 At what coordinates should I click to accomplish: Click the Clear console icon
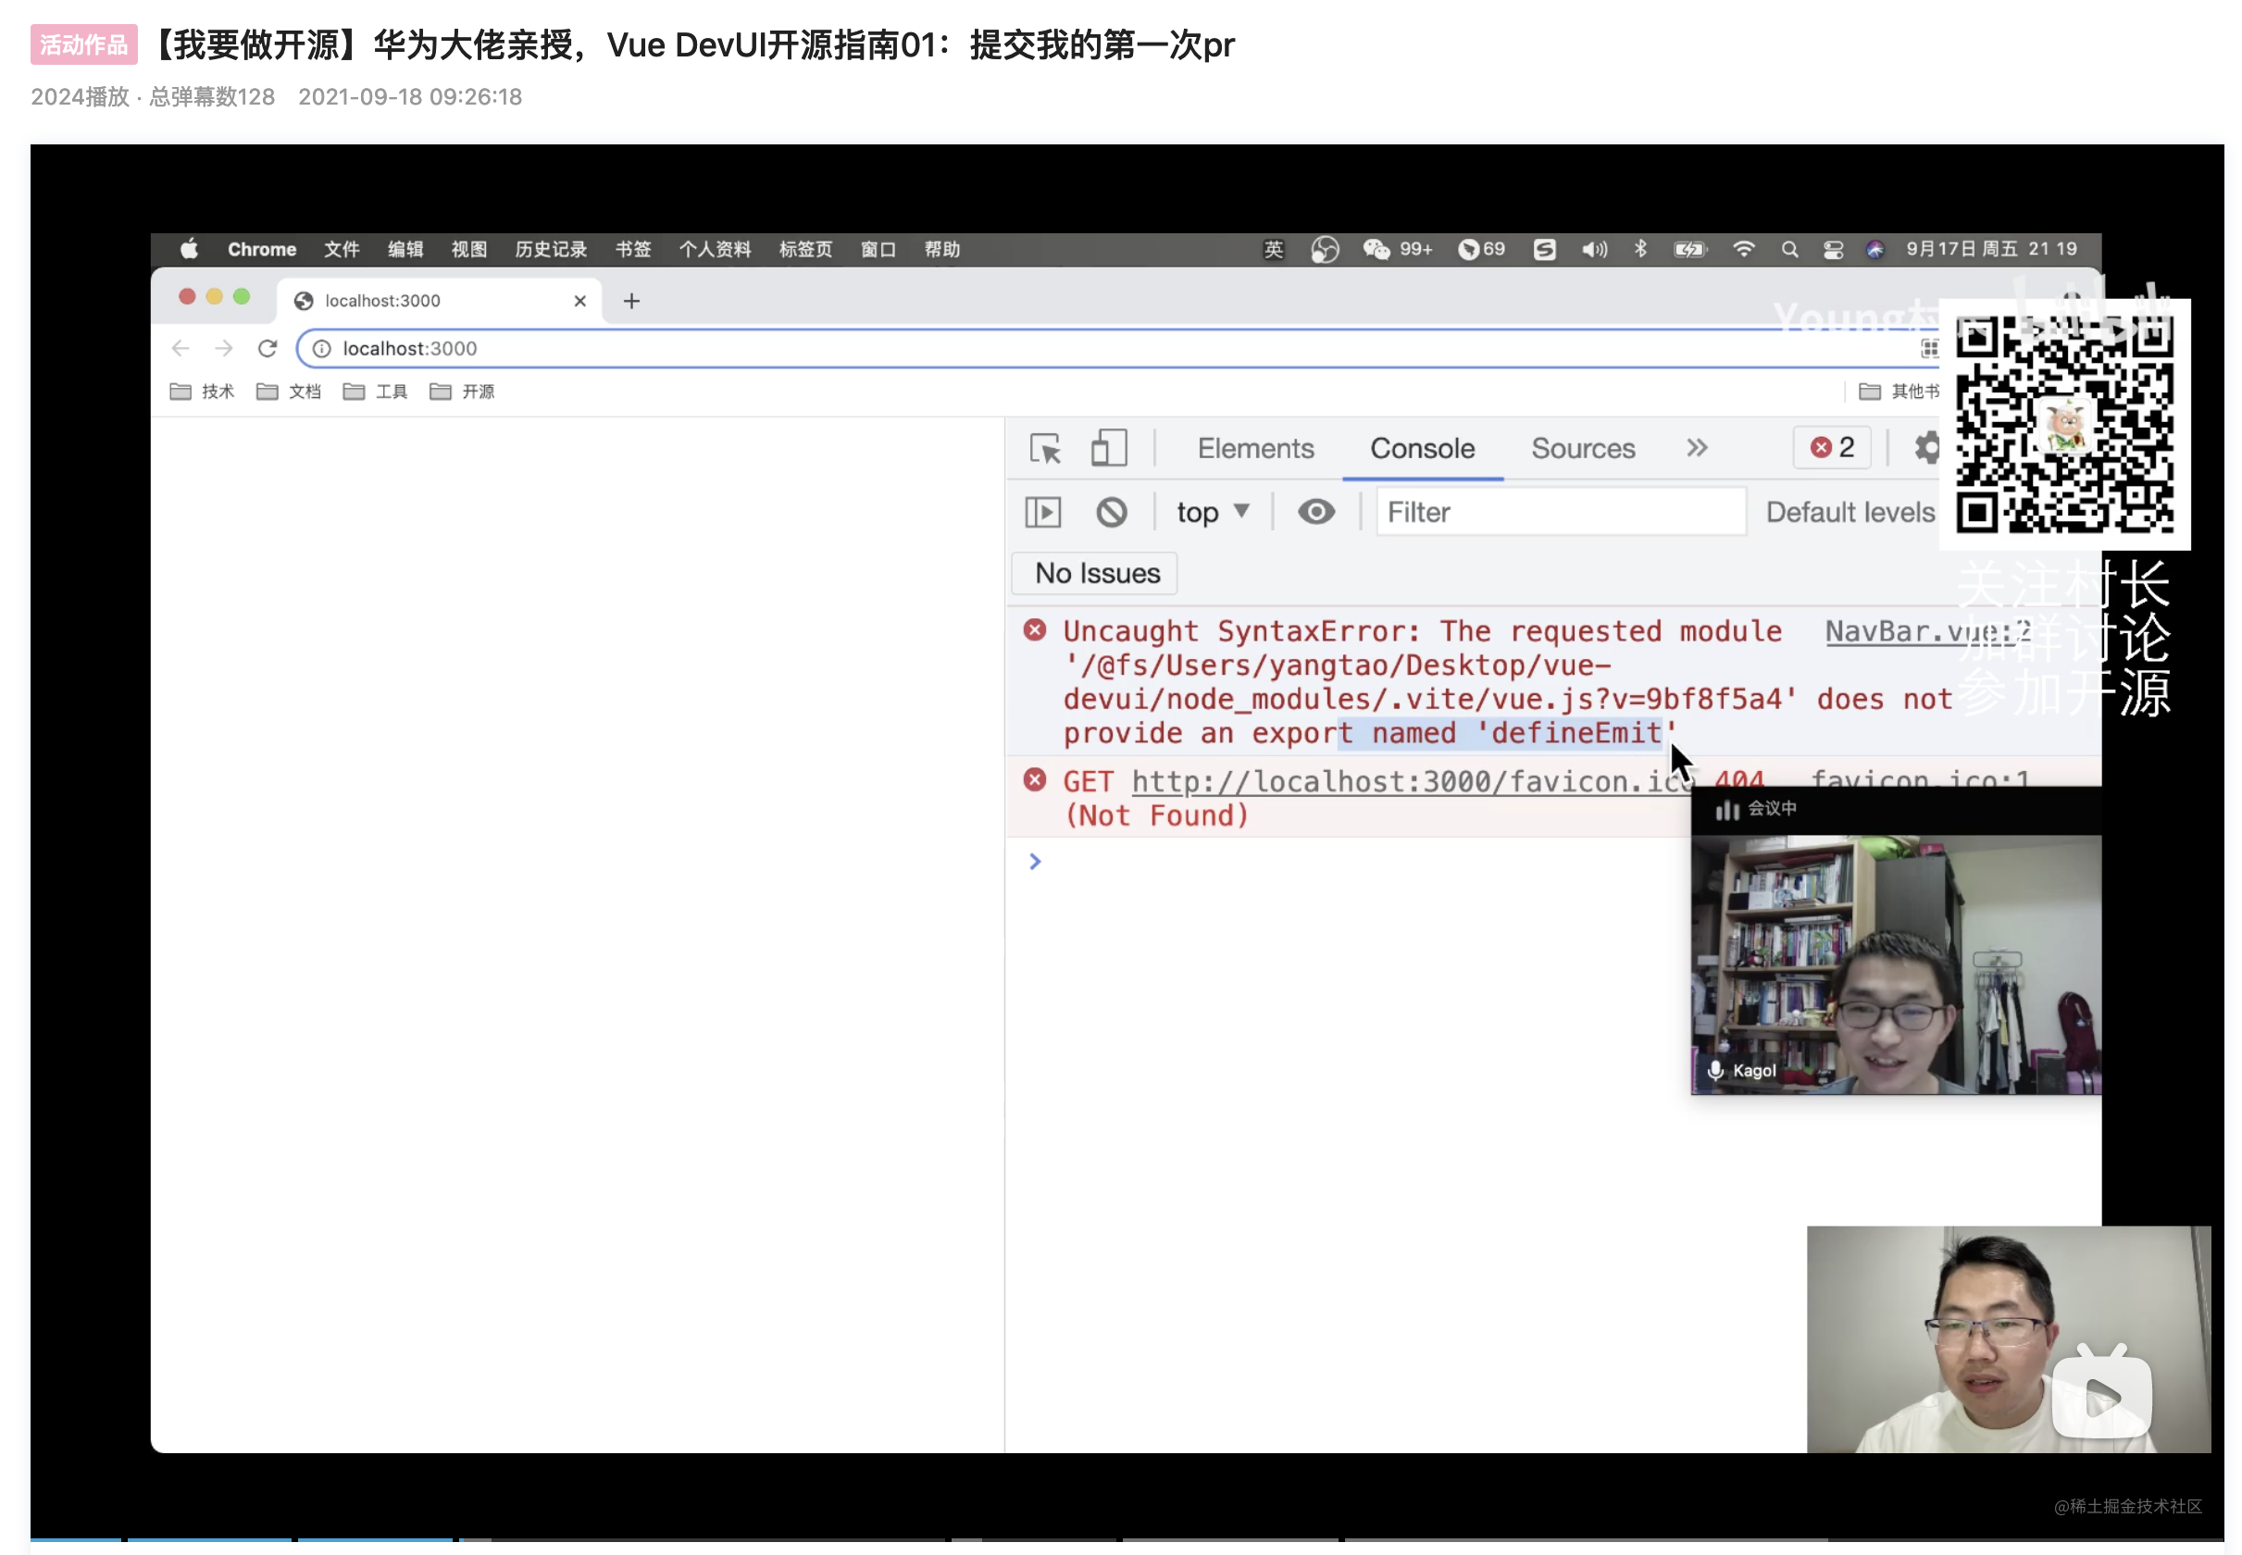tap(1113, 512)
